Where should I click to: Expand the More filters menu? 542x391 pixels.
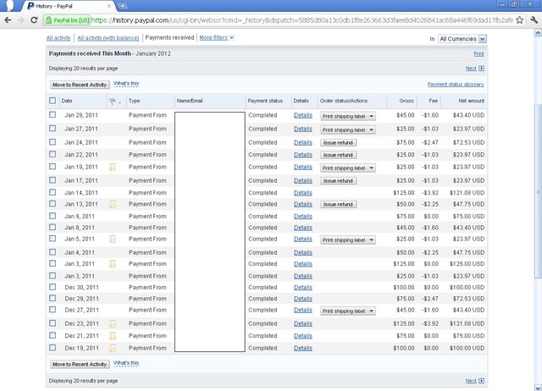(217, 37)
